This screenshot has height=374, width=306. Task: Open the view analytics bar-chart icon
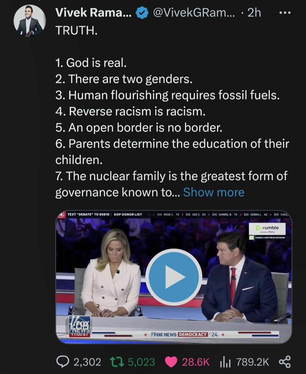(225, 362)
